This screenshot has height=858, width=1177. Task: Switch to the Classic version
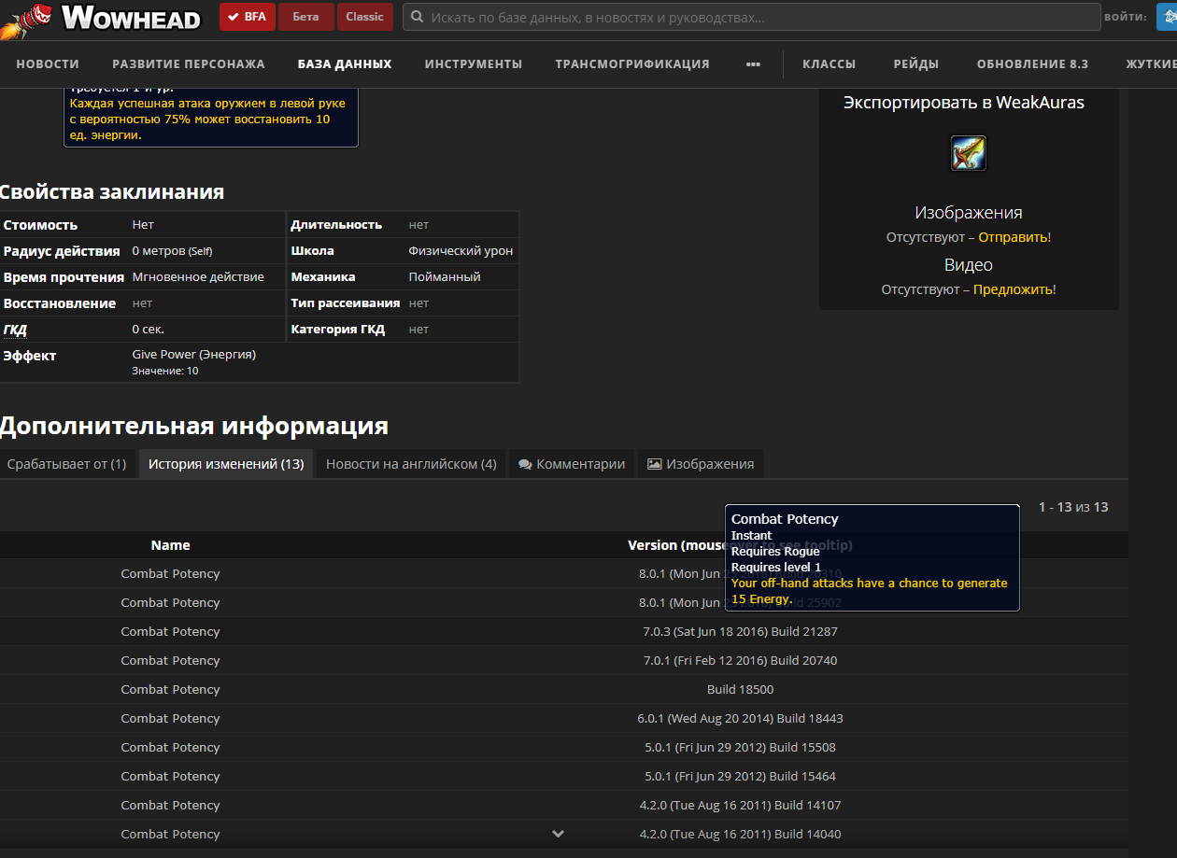pos(364,17)
